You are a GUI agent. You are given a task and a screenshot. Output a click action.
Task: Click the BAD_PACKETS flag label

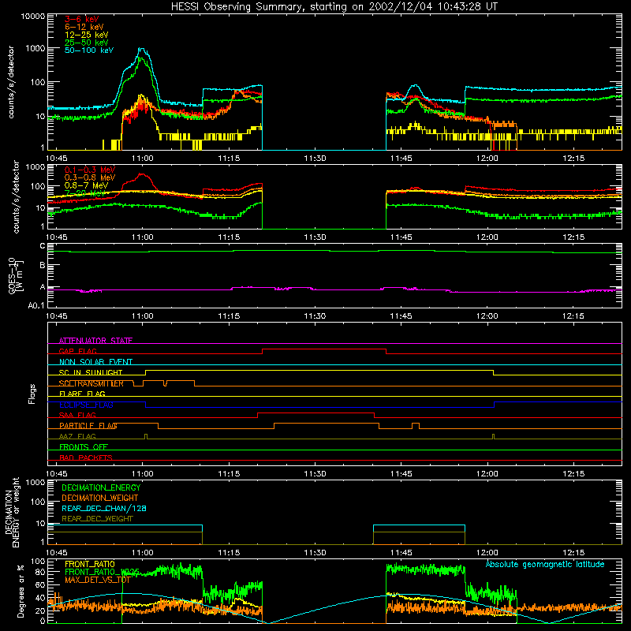click(86, 457)
